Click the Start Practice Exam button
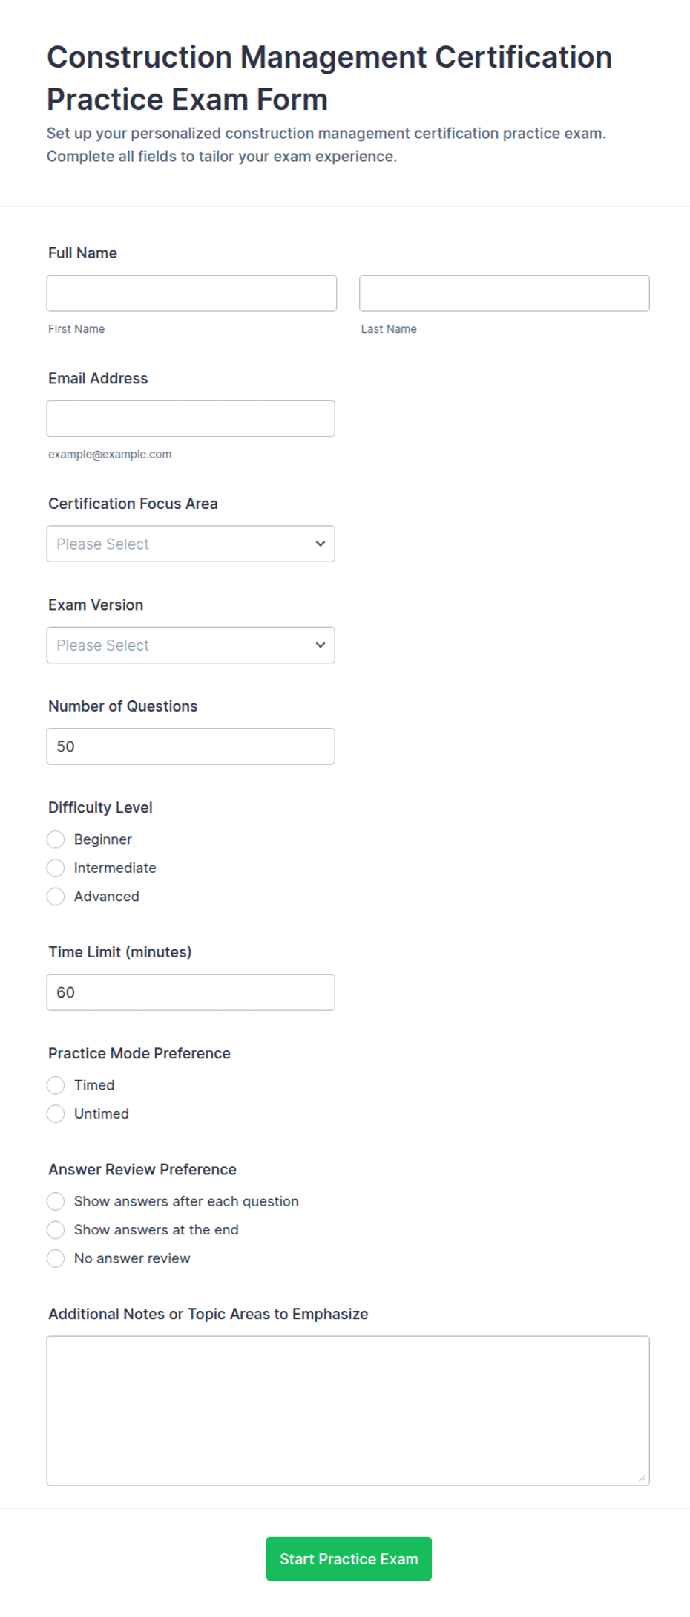Screen dimensions: 690x1617 (349, 1558)
